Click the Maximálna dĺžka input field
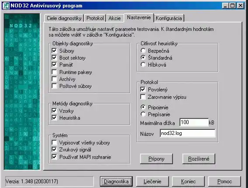Viewport: 248px width, 188px height. coord(194,122)
